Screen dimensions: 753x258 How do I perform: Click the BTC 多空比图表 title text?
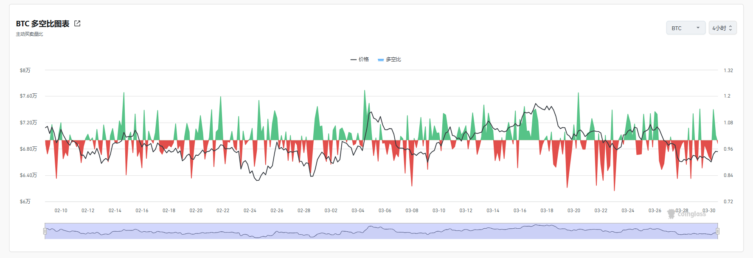42,24
